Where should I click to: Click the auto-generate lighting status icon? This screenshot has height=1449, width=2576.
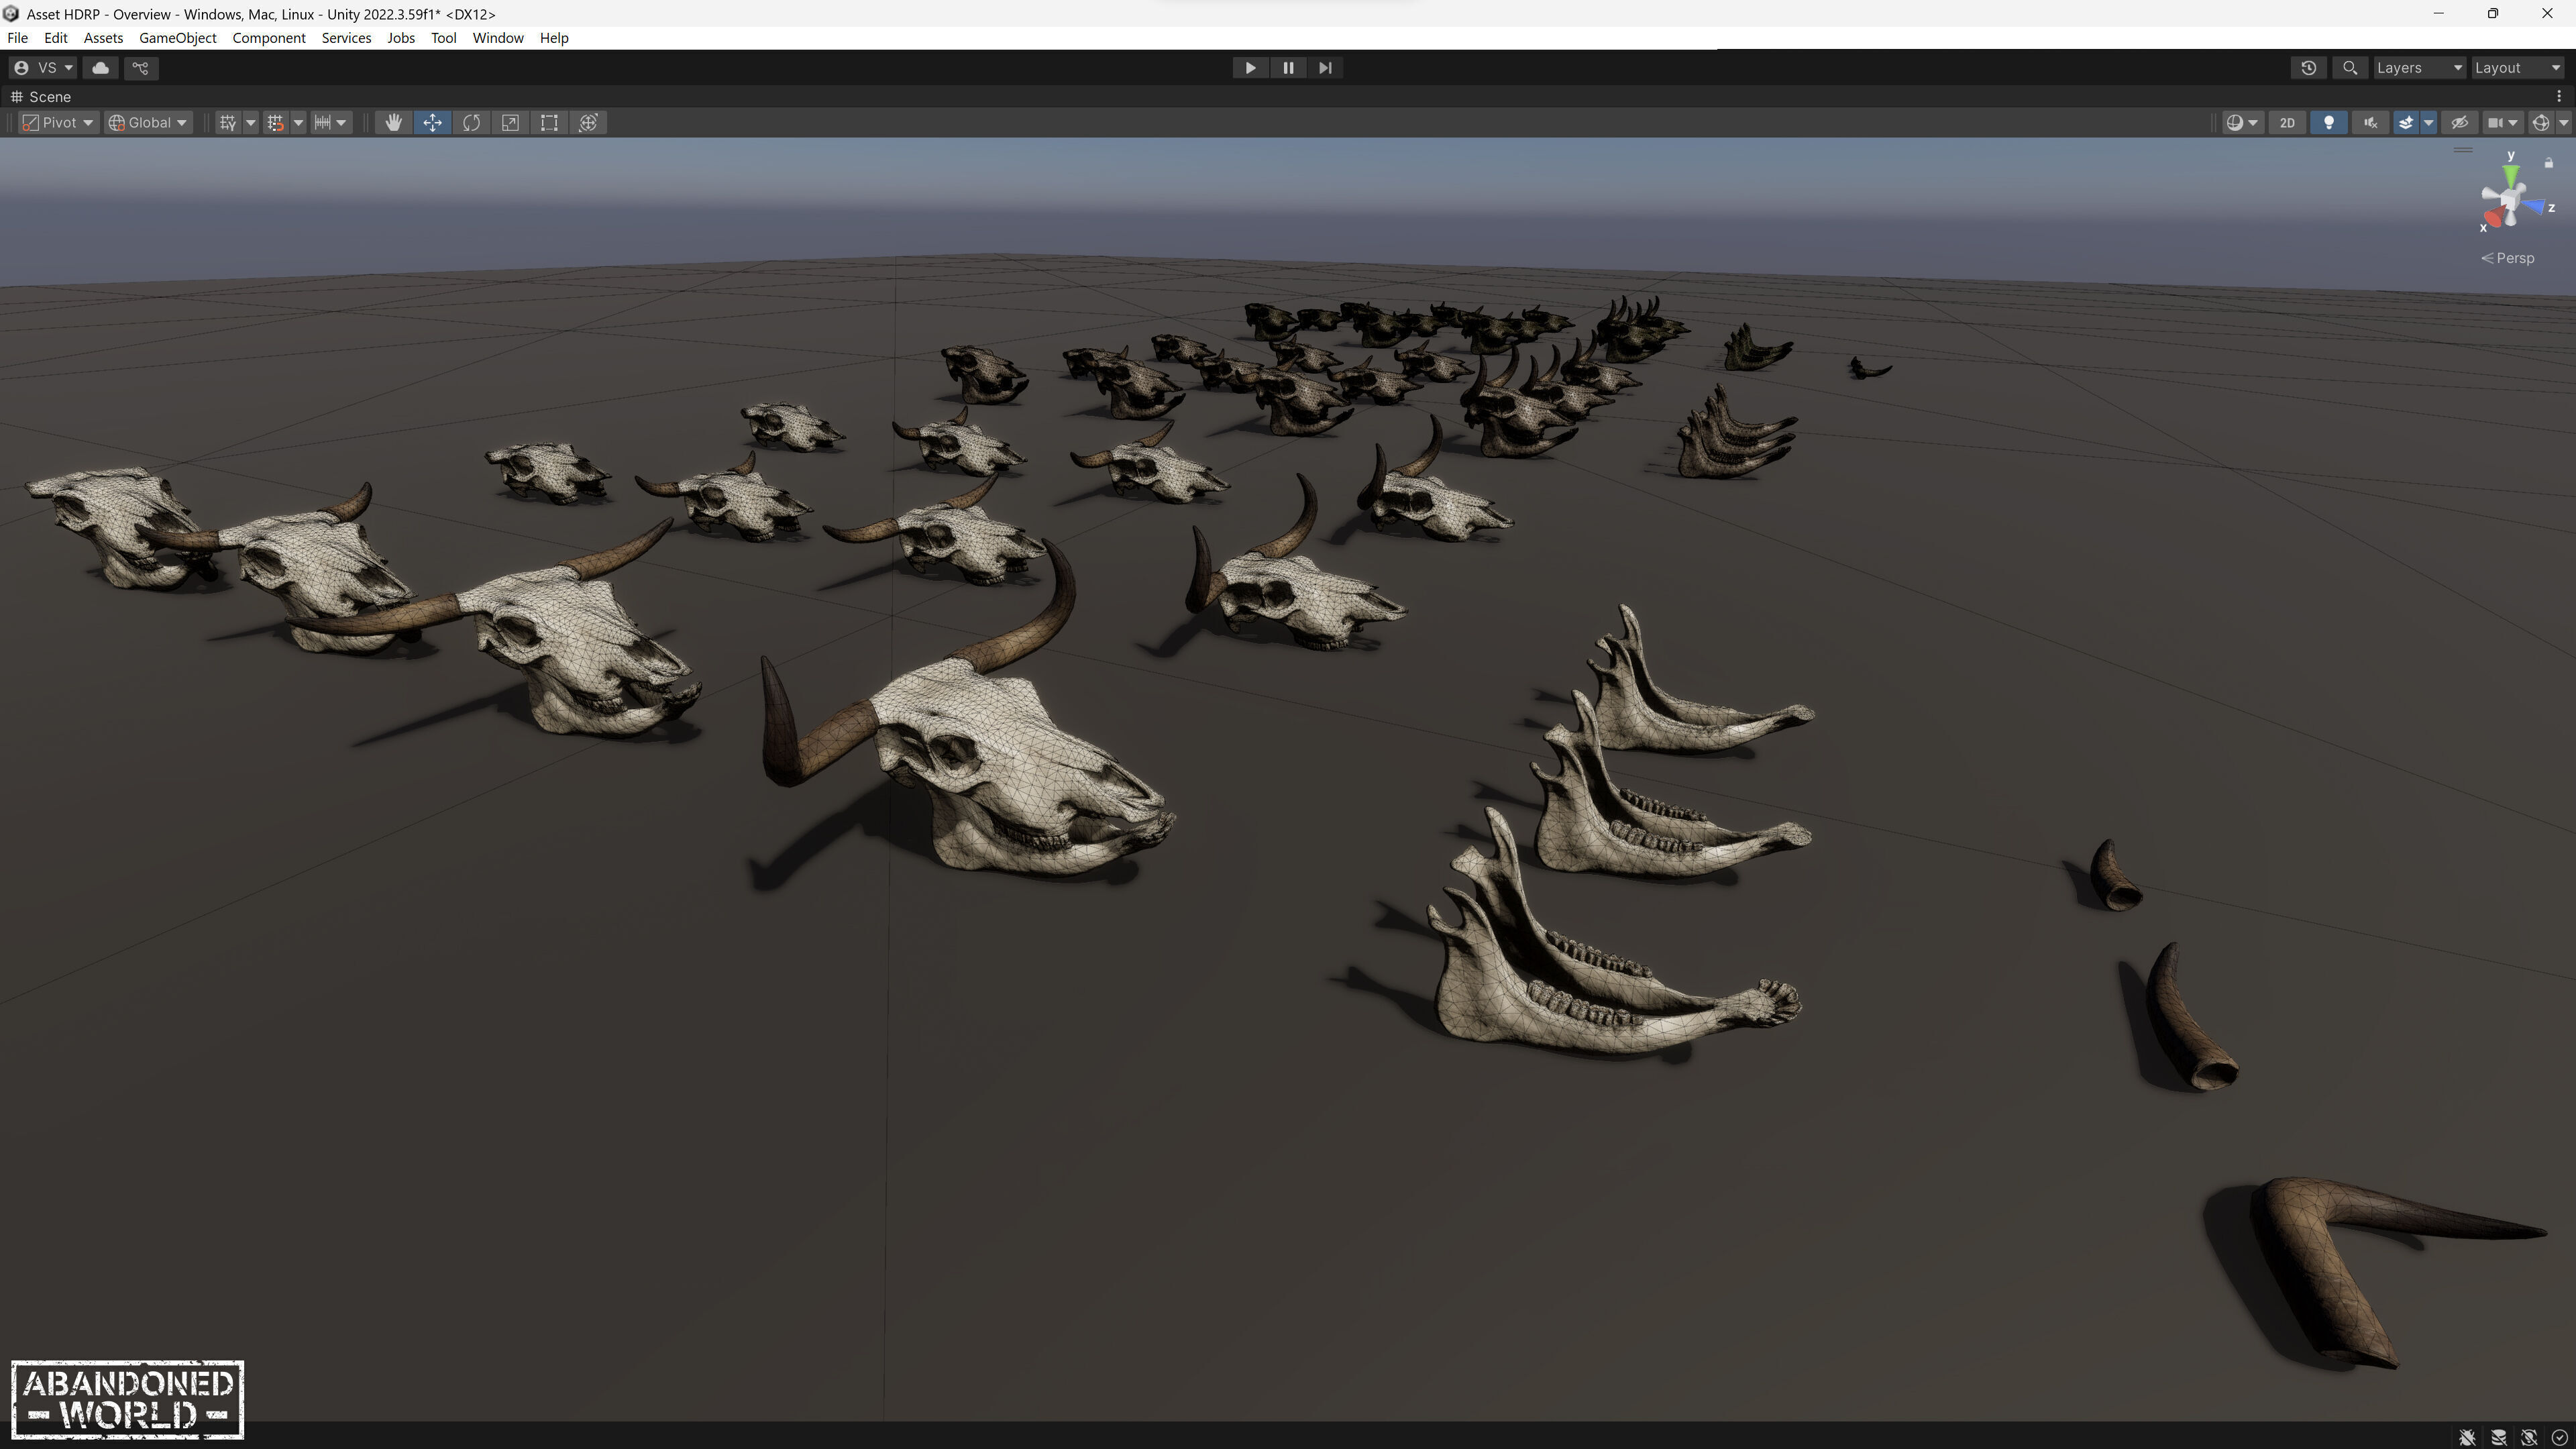(2529, 1437)
